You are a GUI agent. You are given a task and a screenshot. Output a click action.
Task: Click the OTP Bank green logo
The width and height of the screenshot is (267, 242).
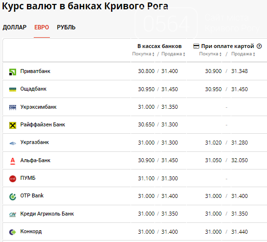(x=13, y=196)
